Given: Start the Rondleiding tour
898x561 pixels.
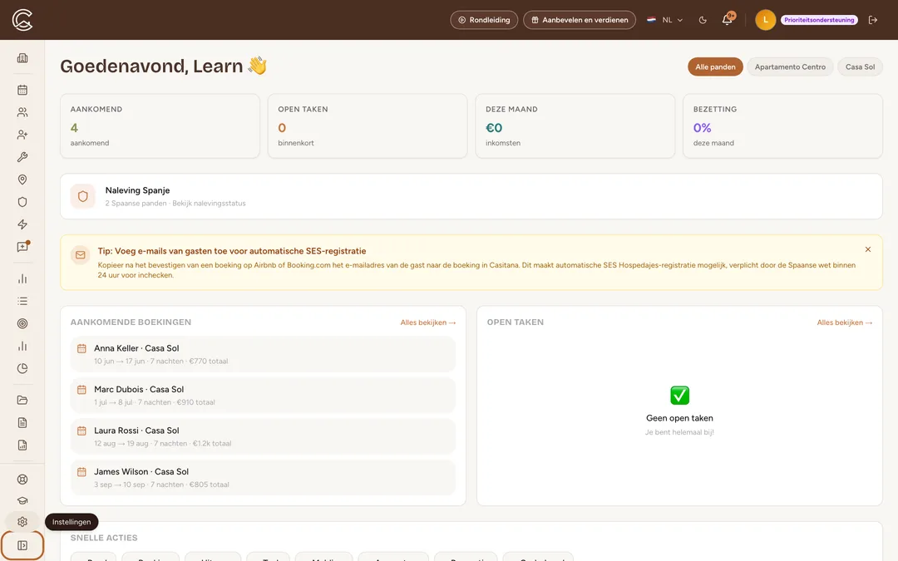Looking at the screenshot, I should (484, 20).
